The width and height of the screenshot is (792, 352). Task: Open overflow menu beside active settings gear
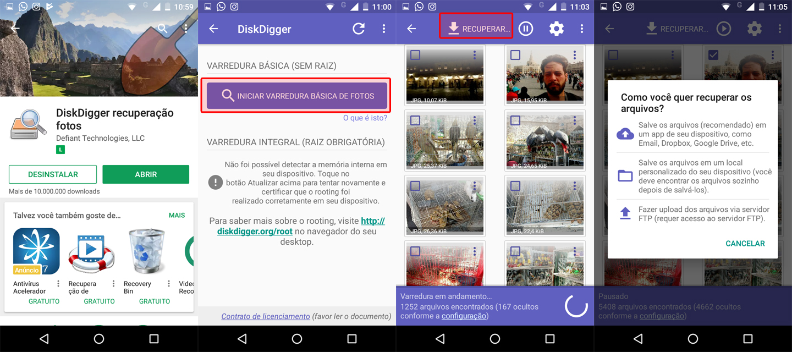582,29
